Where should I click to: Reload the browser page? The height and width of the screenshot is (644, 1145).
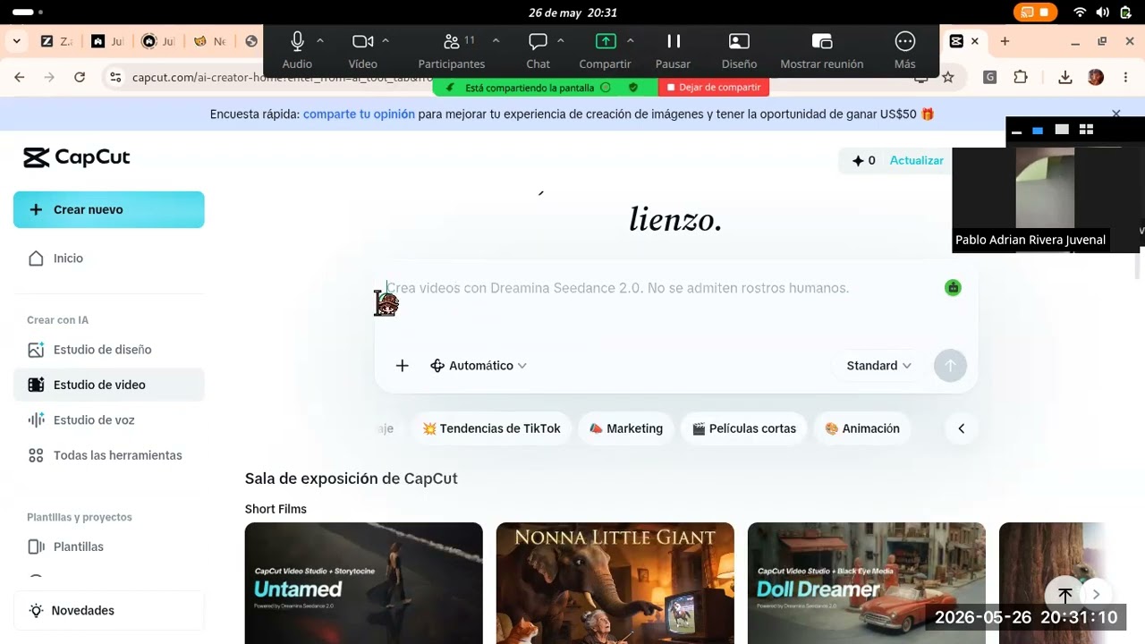click(80, 78)
